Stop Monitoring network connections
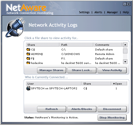The height and width of the screenshot is (125, 133). coord(112,118)
